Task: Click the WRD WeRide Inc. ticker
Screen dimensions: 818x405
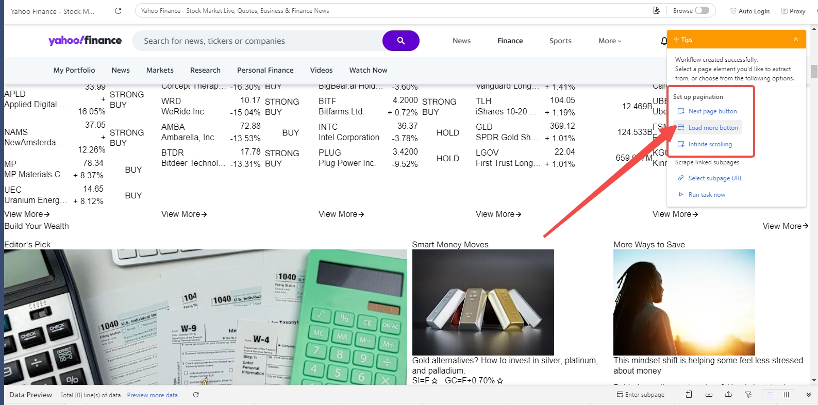Action: point(171,101)
